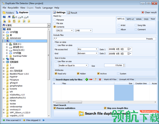Expand the 系统 (C:) tree node
This screenshot has height=124, width=159.
click(x=7, y=44)
